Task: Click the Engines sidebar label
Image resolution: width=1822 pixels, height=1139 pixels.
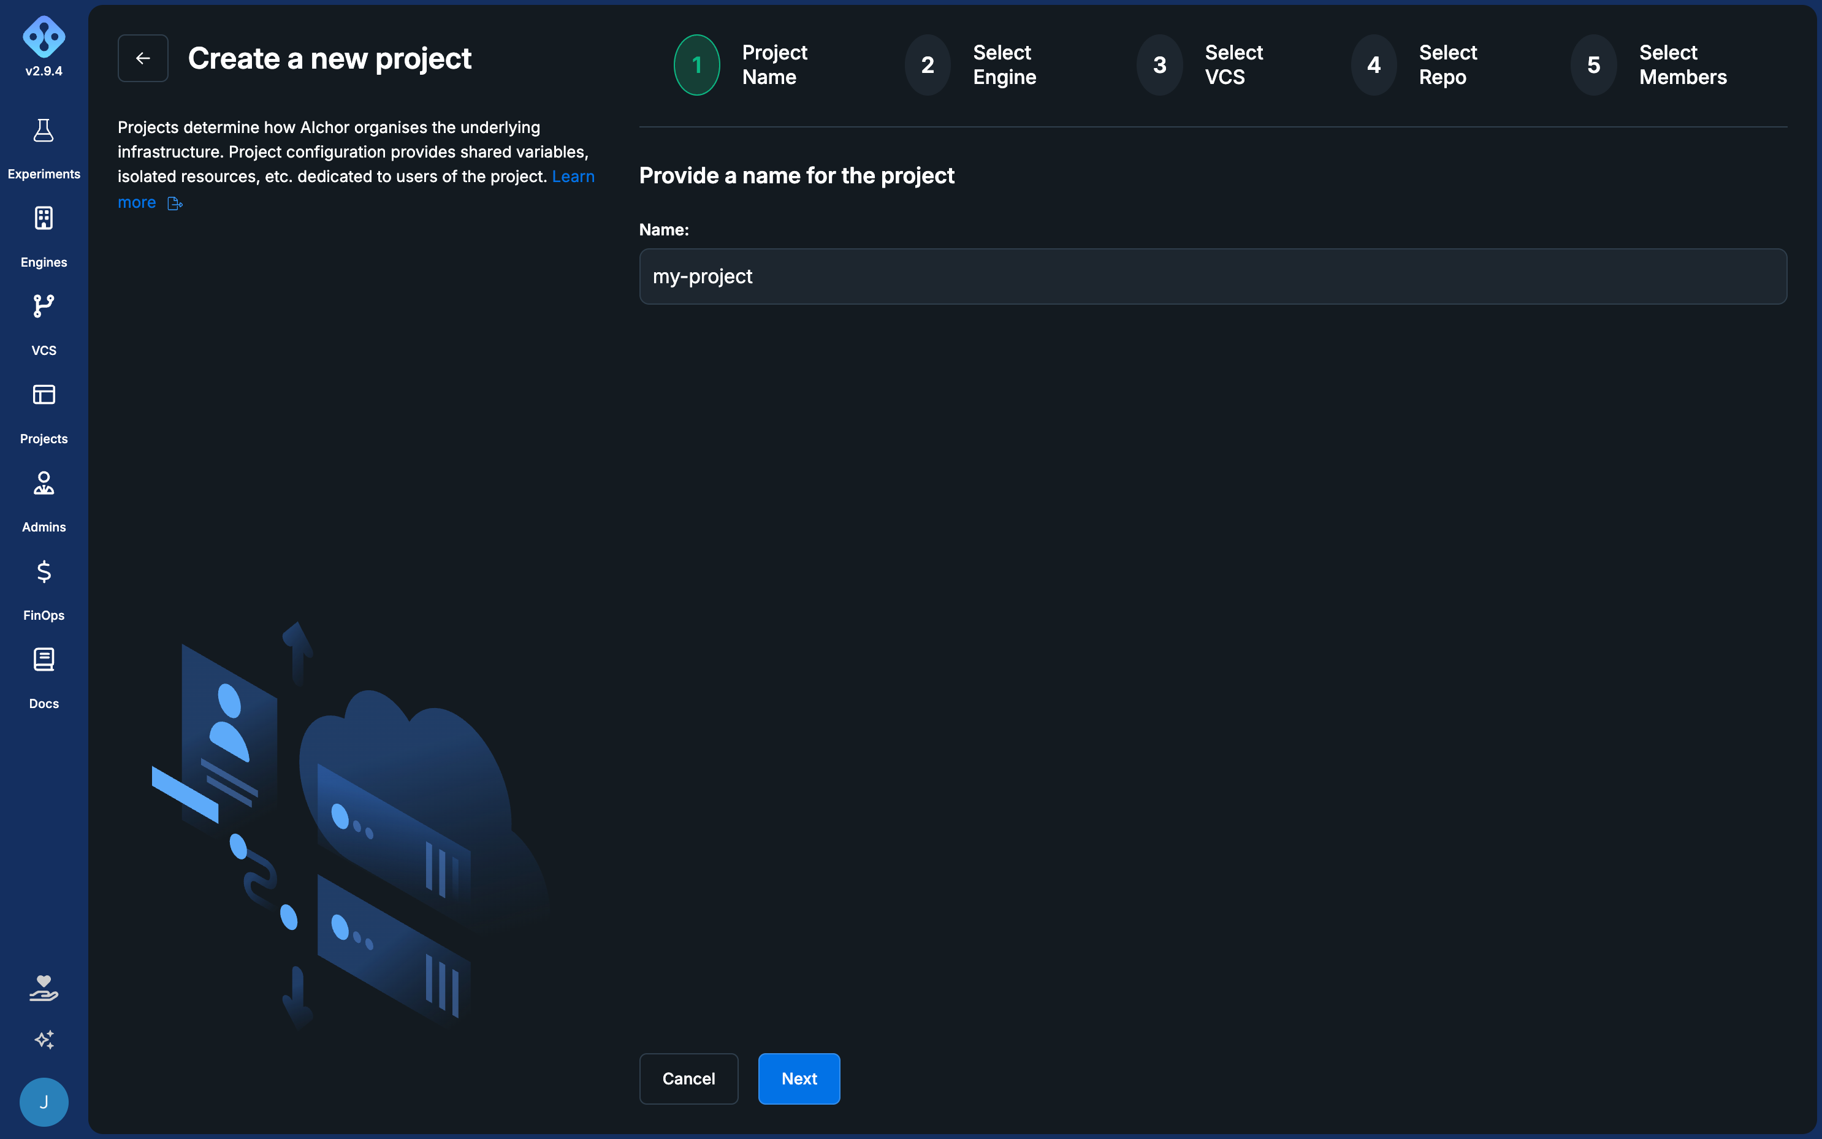Action: coord(44,262)
